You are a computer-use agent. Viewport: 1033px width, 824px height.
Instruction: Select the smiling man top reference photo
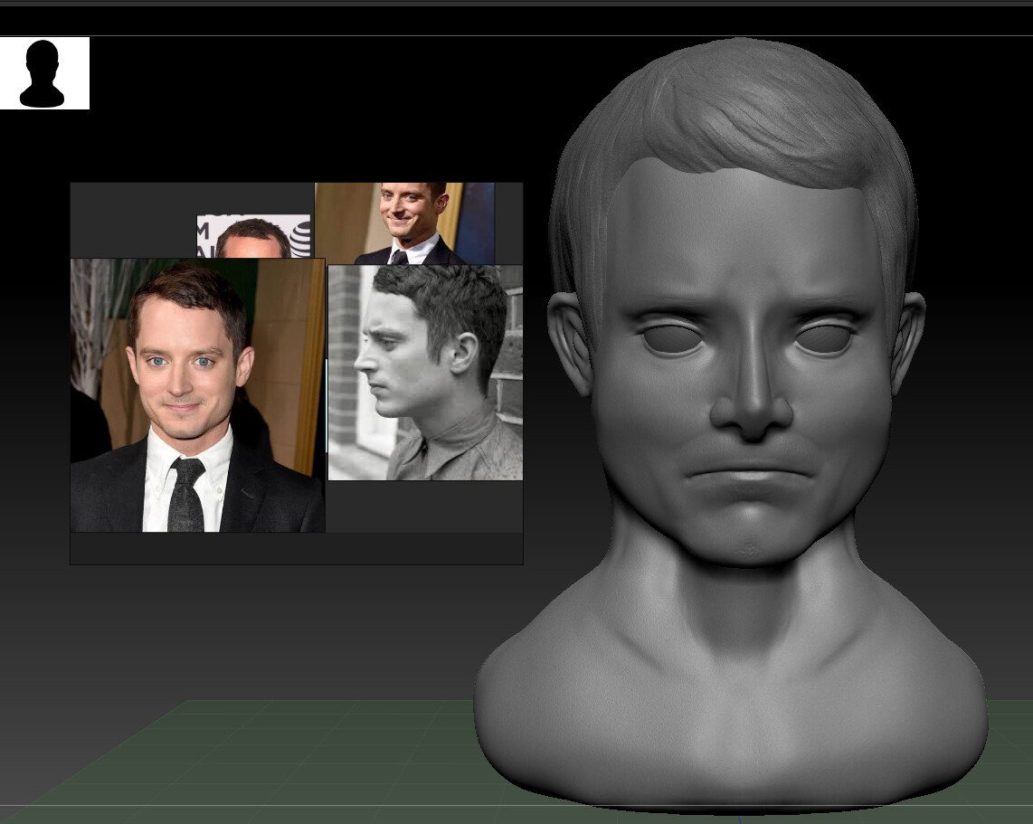[405, 223]
